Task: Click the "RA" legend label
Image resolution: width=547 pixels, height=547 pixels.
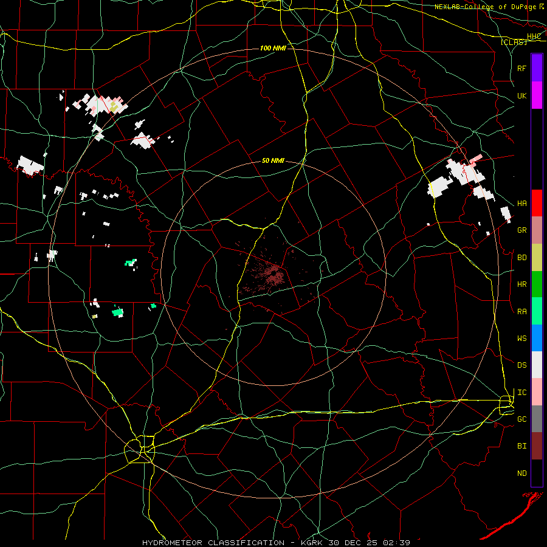Action: click(521, 312)
